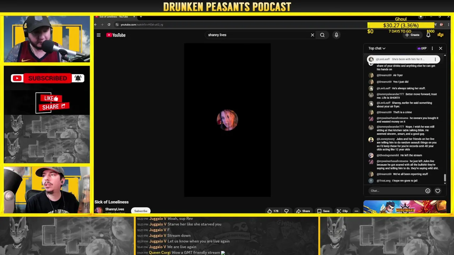Viewport: 454px width, 255px height.
Task: Click the top-left host webcam feed
Action: (47, 39)
